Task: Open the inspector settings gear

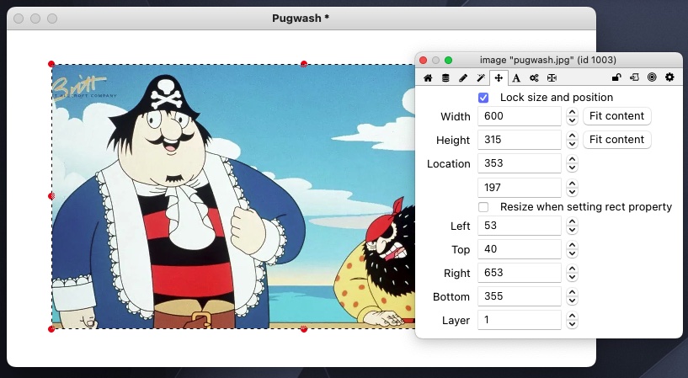Action: 669,78
